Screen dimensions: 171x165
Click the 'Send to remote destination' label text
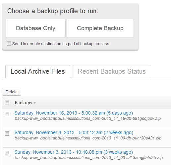[61, 44]
